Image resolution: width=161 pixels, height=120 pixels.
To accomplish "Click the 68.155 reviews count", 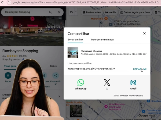I will click(23, 56).
